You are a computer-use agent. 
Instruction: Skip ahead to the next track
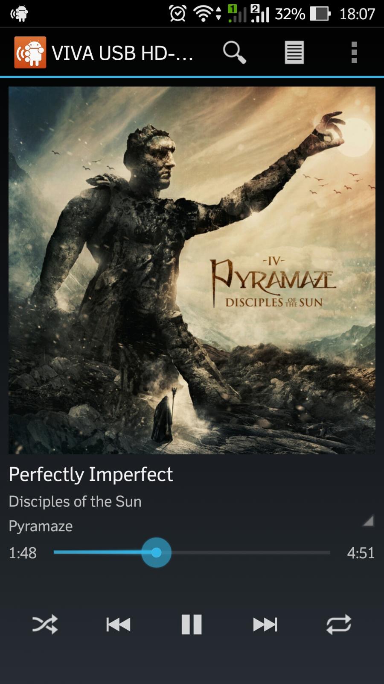tap(265, 625)
